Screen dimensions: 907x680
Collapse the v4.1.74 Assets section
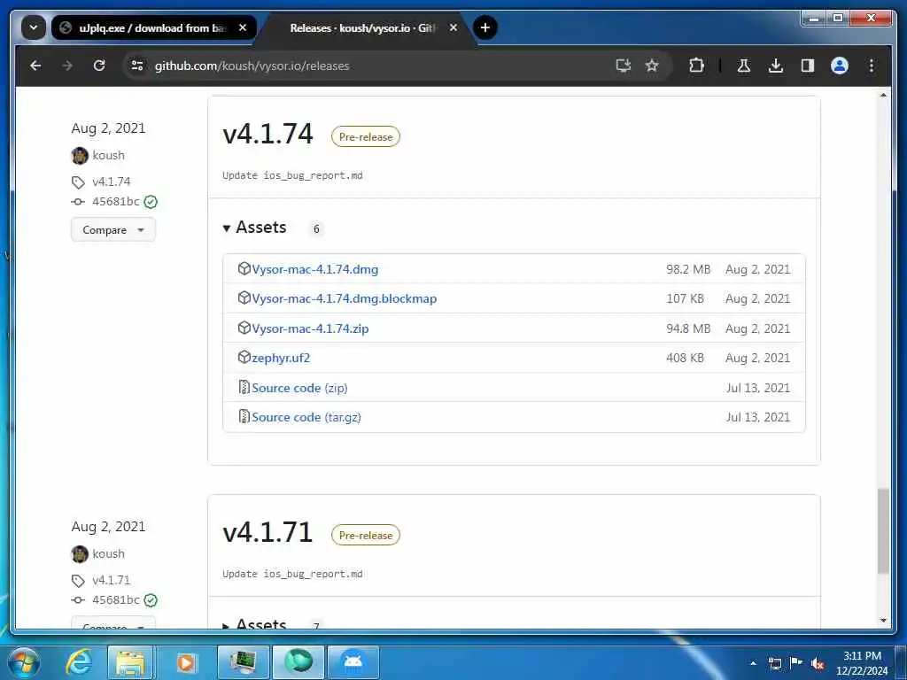(x=254, y=228)
